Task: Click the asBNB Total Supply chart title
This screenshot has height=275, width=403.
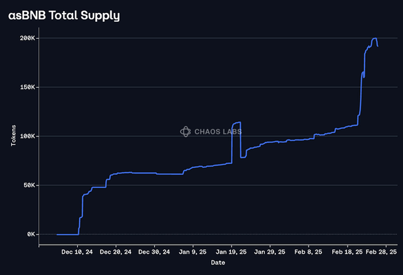Action: (x=64, y=16)
